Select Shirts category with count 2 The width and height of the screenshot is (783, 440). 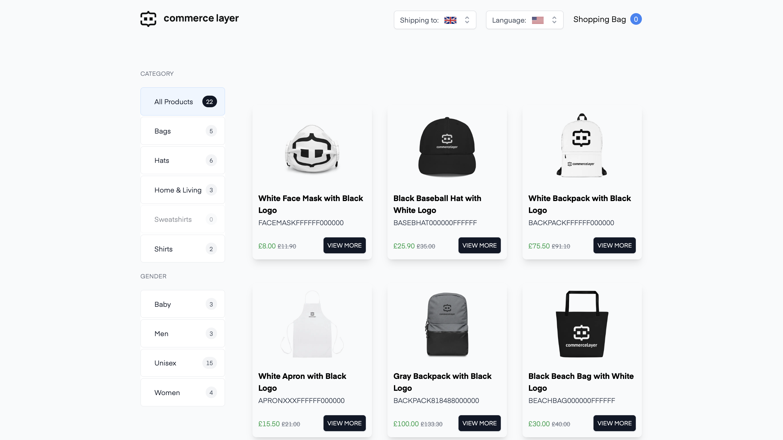tap(182, 249)
